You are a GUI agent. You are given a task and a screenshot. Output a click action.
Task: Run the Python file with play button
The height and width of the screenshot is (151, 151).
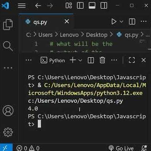click(114, 22)
